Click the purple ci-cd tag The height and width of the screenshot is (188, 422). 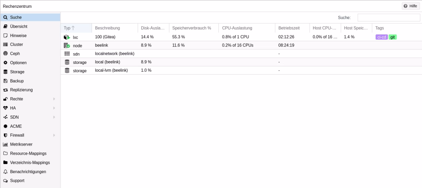tap(381, 37)
